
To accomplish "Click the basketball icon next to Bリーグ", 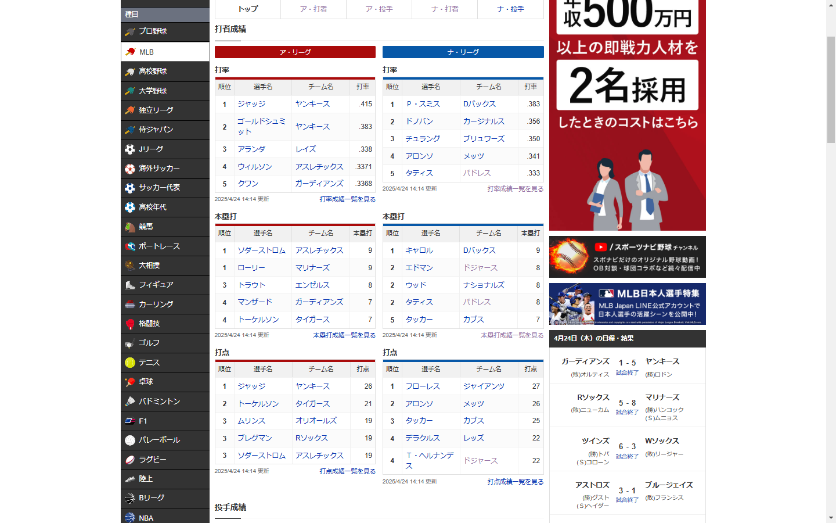I will click(130, 499).
